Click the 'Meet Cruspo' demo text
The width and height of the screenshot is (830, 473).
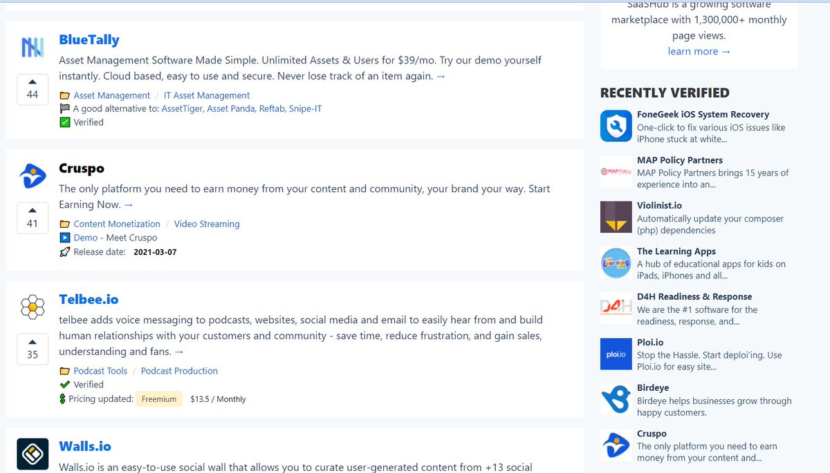(131, 238)
